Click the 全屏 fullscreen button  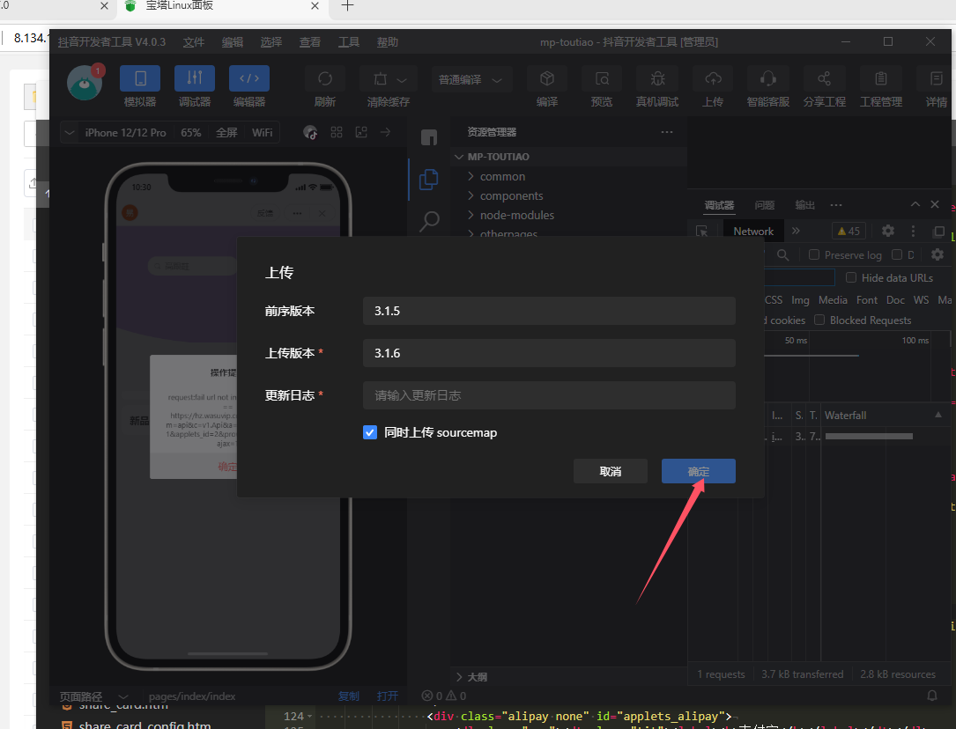[226, 133]
